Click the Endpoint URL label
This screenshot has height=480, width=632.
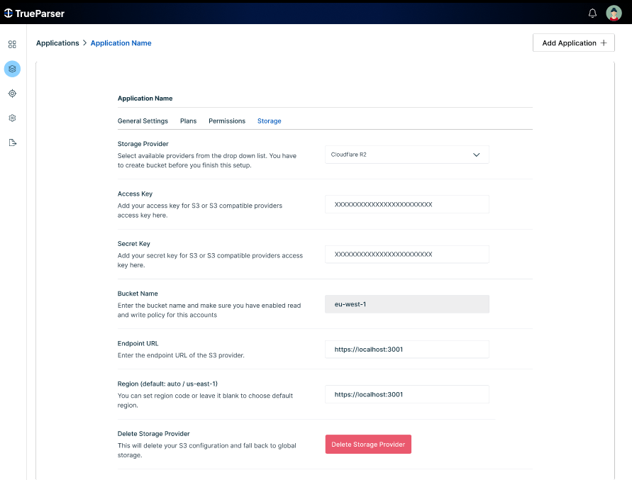[x=138, y=343]
